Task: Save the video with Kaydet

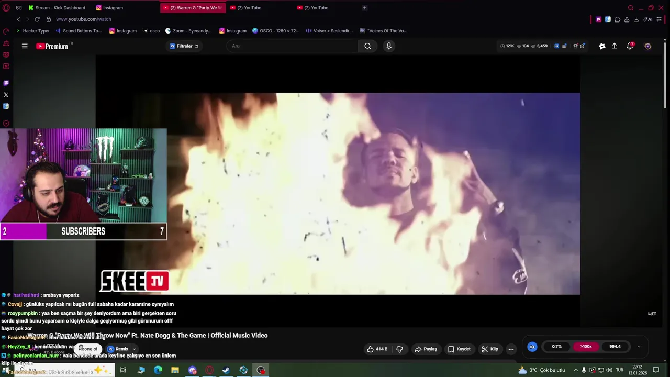Action: click(x=459, y=349)
